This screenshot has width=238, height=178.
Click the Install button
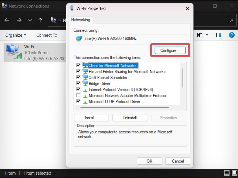point(91,118)
